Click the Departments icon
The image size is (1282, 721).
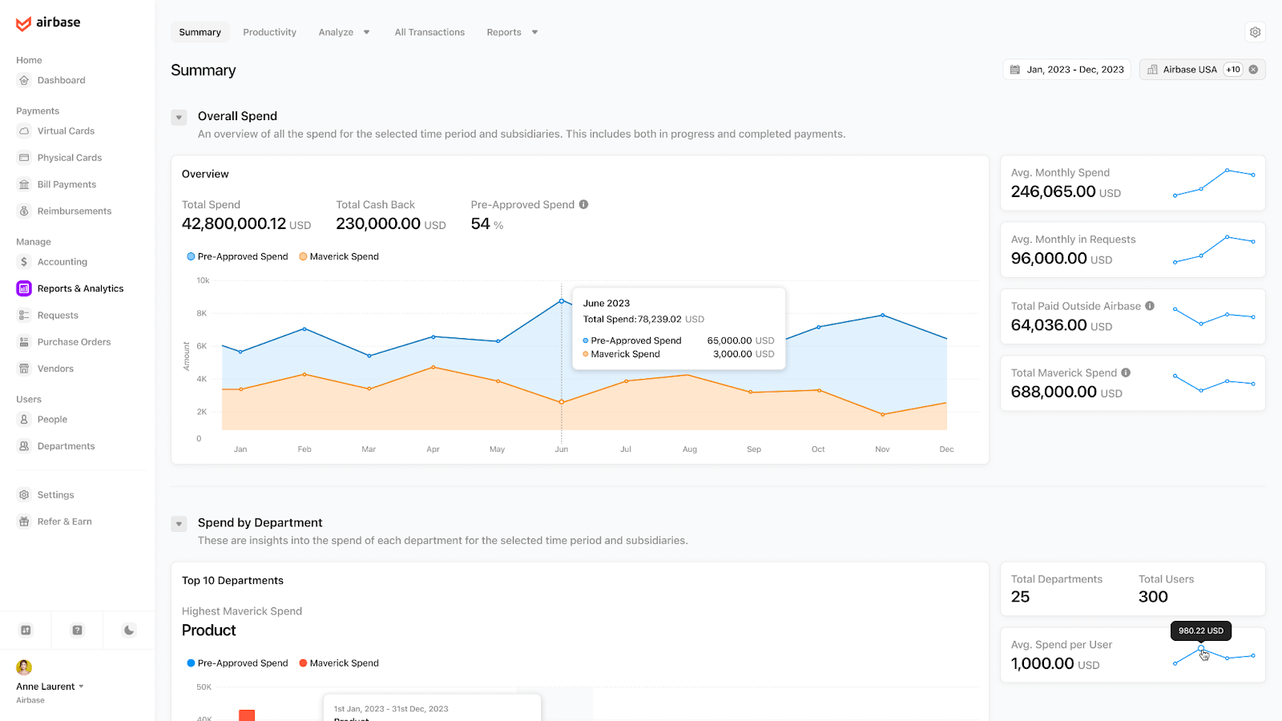pos(24,446)
